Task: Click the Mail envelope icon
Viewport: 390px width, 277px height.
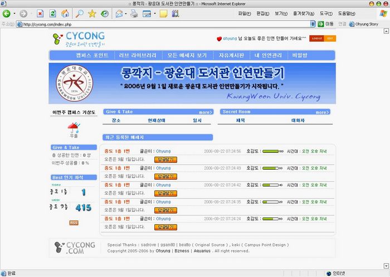Action: click(119, 13)
